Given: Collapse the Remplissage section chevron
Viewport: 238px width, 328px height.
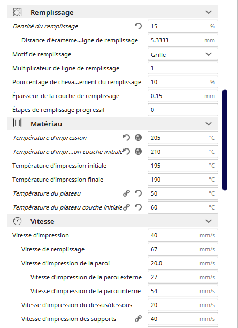Looking at the screenshot, I should 209,12.
